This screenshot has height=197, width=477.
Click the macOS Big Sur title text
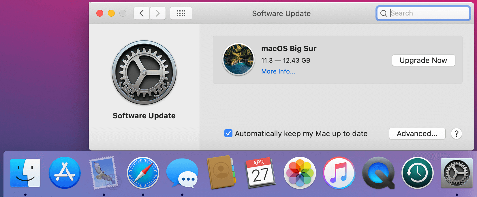pos(289,49)
